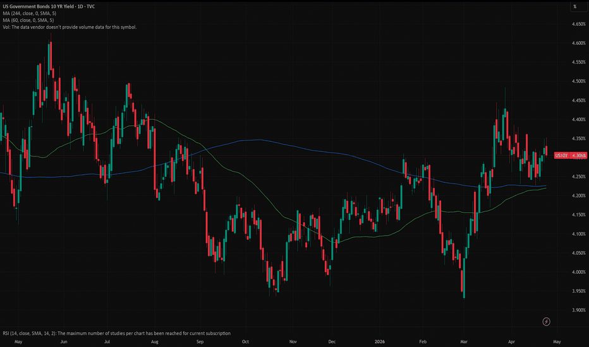
Task: Click the 4.150% price scale label
Action: tap(578, 215)
